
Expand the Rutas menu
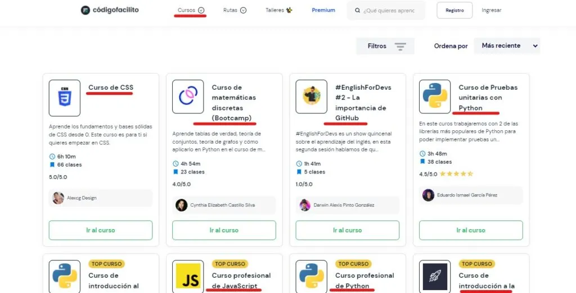tap(235, 10)
